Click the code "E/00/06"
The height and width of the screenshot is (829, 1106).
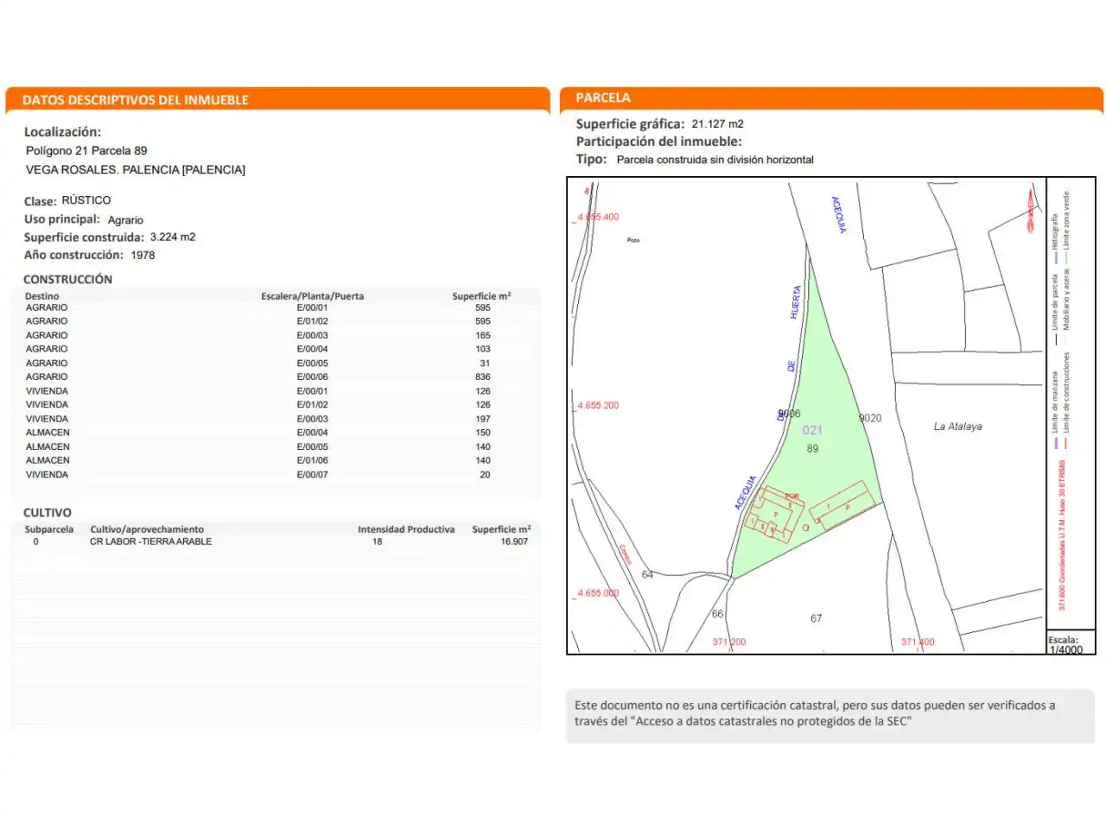click(x=313, y=377)
